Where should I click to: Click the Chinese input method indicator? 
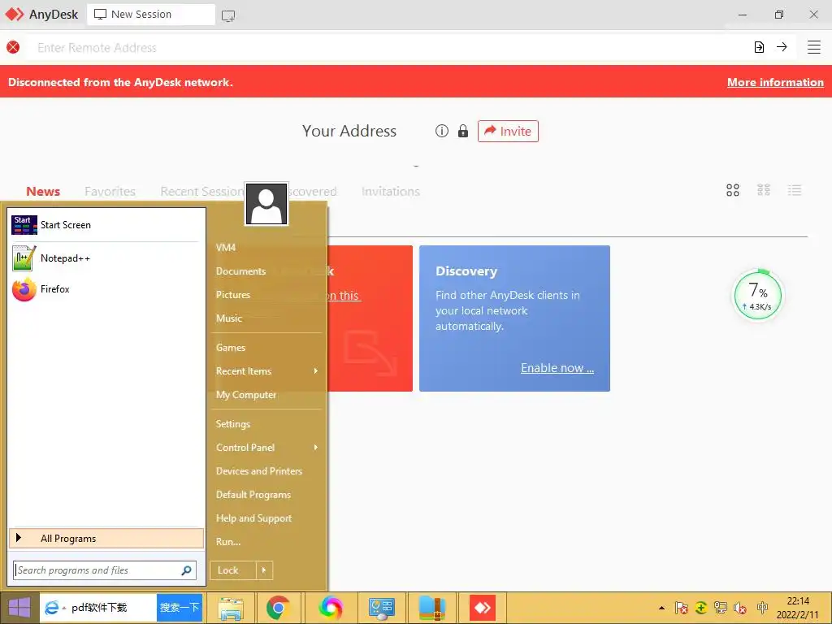point(762,608)
